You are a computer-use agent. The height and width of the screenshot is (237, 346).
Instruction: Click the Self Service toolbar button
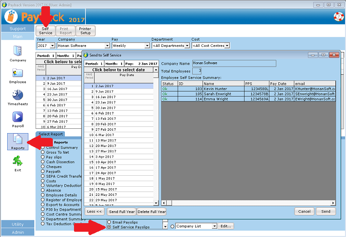point(46,31)
